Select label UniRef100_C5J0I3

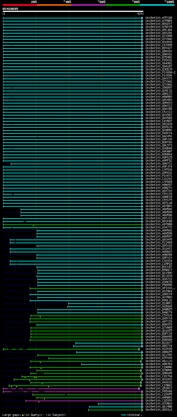(x=159, y=112)
